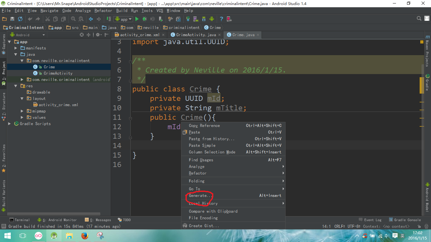Toggle the Build Variants tool window
The width and height of the screenshot is (431, 242).
tap(3, 196)
